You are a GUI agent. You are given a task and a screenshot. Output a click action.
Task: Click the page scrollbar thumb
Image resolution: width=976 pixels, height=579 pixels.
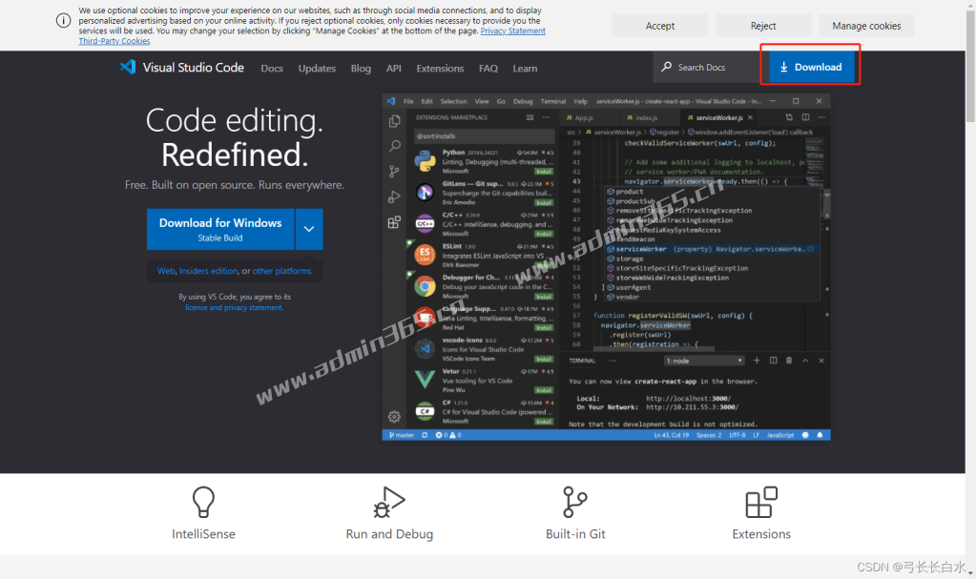point(970,66)
